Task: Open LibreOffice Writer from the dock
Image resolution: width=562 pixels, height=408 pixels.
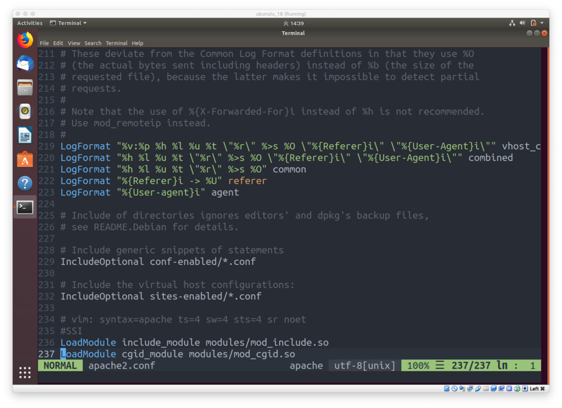Action: [25, 135]
